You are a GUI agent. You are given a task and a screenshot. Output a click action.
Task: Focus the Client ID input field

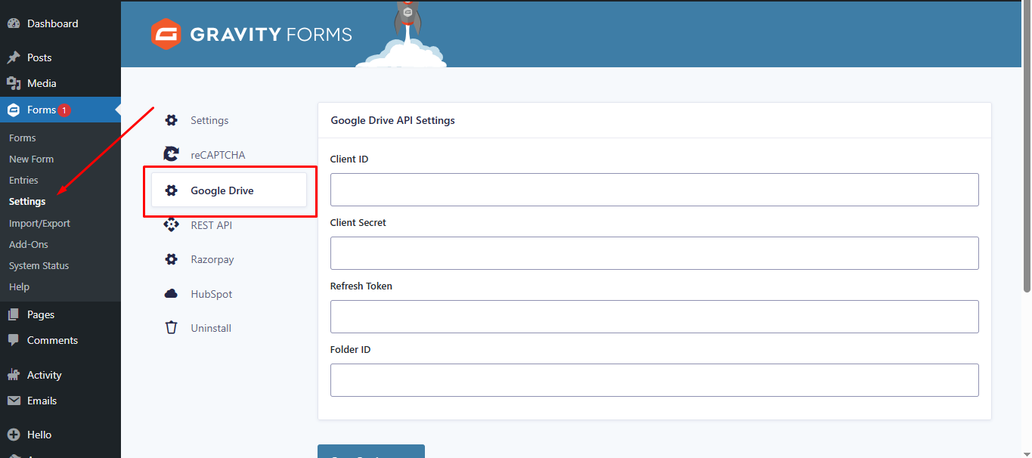click(x=655, y=190)
